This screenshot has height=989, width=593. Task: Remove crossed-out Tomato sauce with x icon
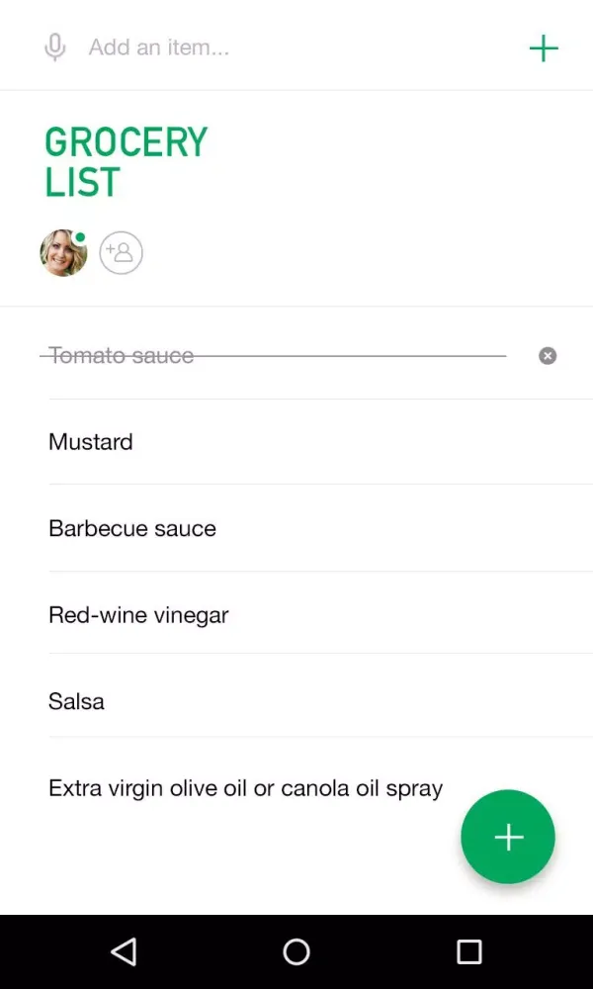548,356
